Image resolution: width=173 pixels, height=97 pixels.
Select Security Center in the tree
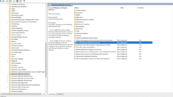(x=16, y=44)
